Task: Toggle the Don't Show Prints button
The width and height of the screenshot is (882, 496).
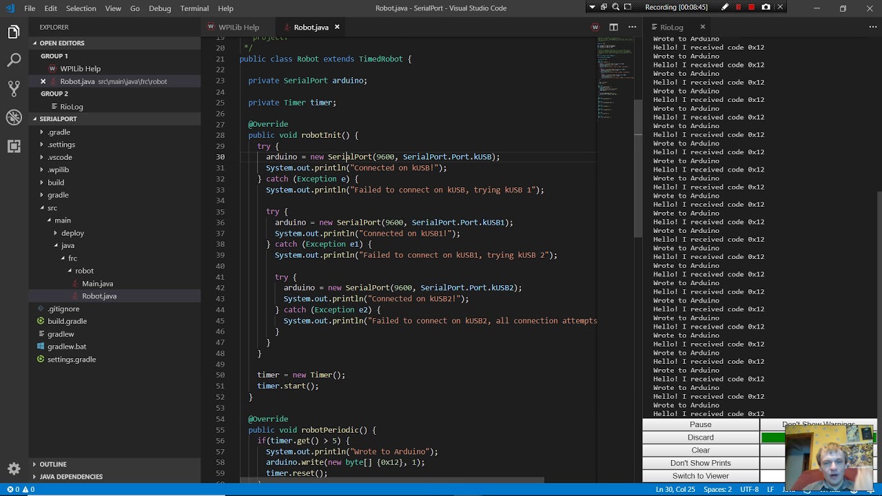Action: [x=700, y=463]
